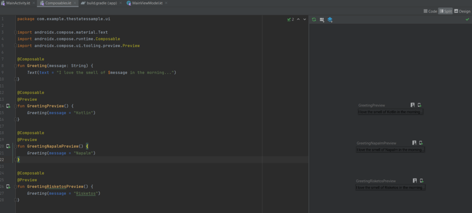This screenshot has height=213, width=472.
Task: Open the preview layout options dropdown
Action: (x=322, y=19)
